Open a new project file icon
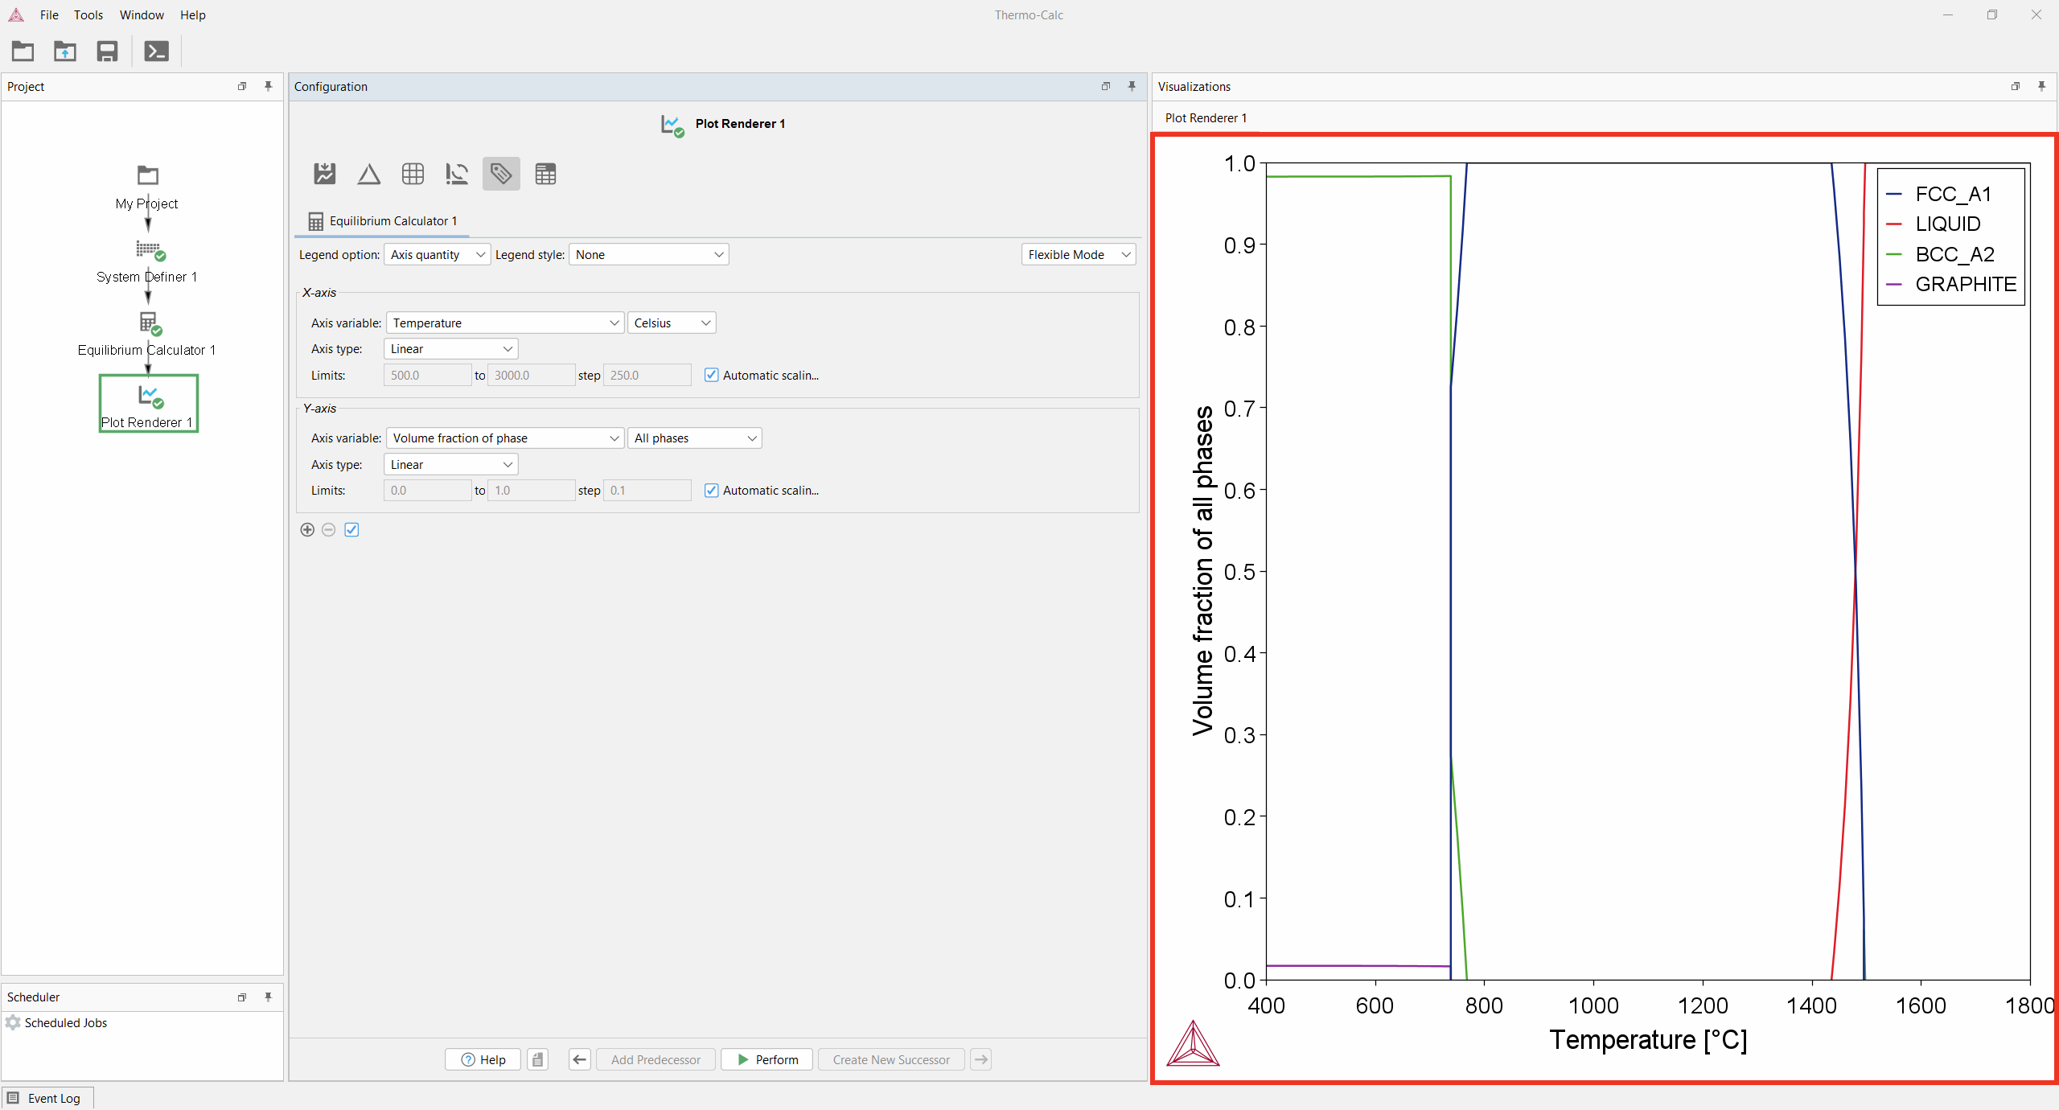Image resolution: width=2059 pixels, height=1110 pixels. click(x=23, y=51)
